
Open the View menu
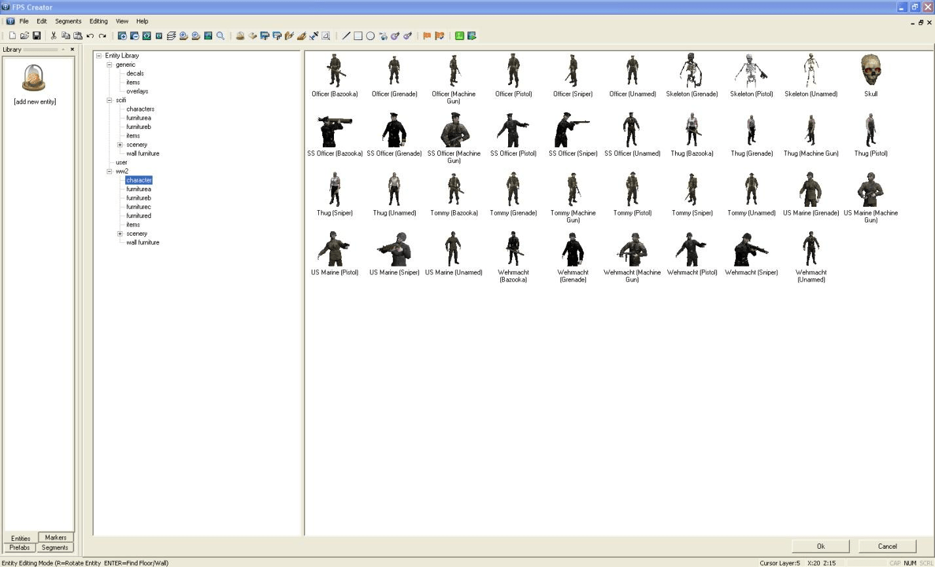122,21
